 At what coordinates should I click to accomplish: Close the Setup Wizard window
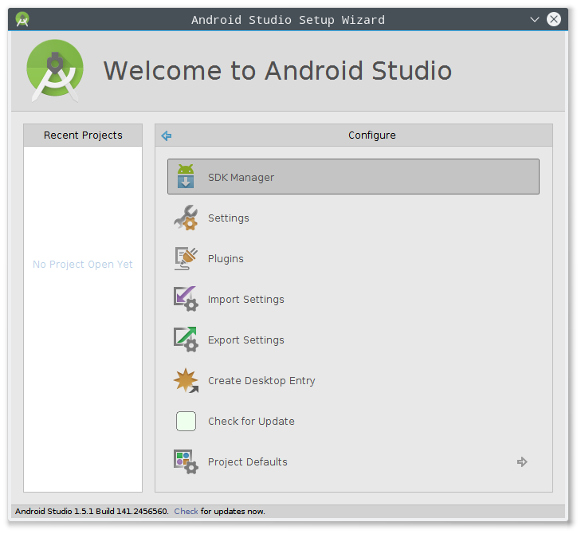click(x=554, y=19)
